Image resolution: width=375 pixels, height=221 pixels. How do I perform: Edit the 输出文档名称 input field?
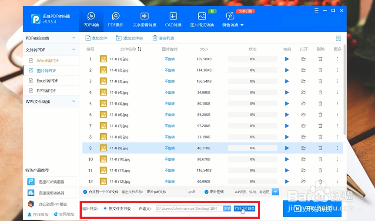coord(166,192)
